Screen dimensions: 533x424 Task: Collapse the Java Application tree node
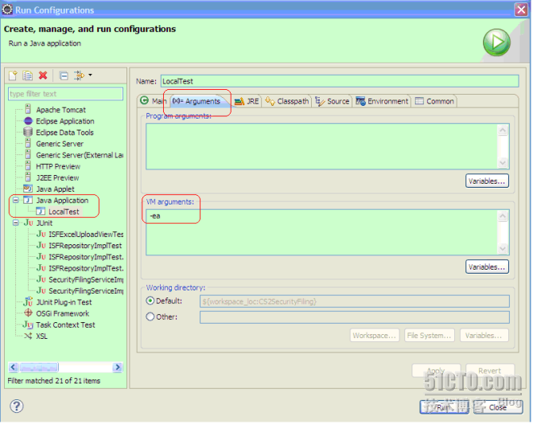pos(16,200)
